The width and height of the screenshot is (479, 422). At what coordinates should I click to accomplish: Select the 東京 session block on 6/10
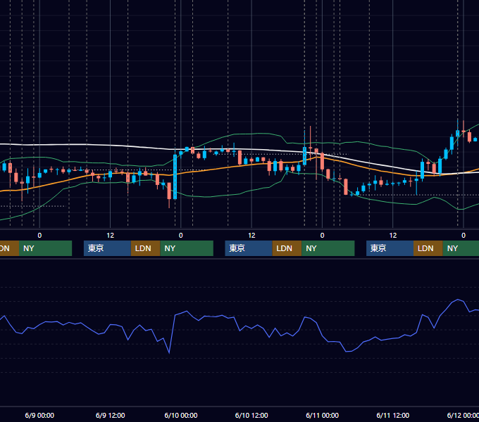(249, 248)
